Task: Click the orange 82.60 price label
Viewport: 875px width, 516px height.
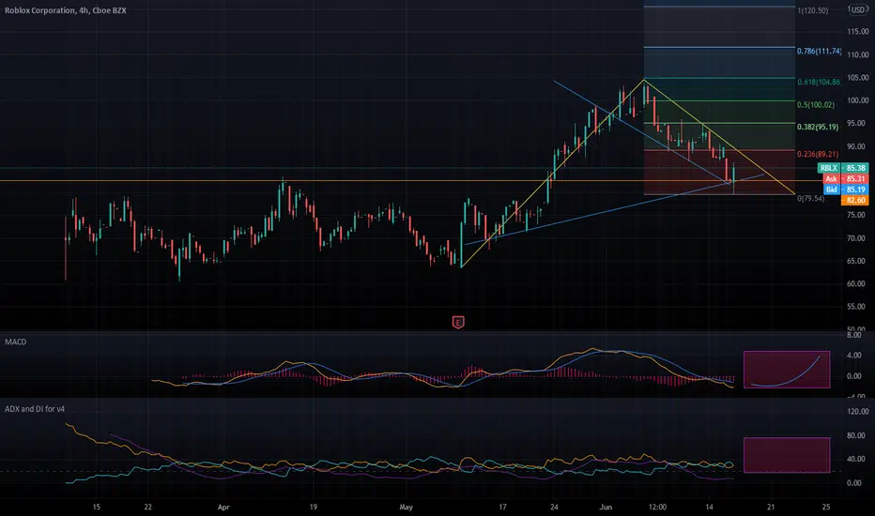Action: 855,200
